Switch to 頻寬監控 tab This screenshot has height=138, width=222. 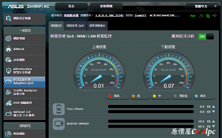coord(56,26)
